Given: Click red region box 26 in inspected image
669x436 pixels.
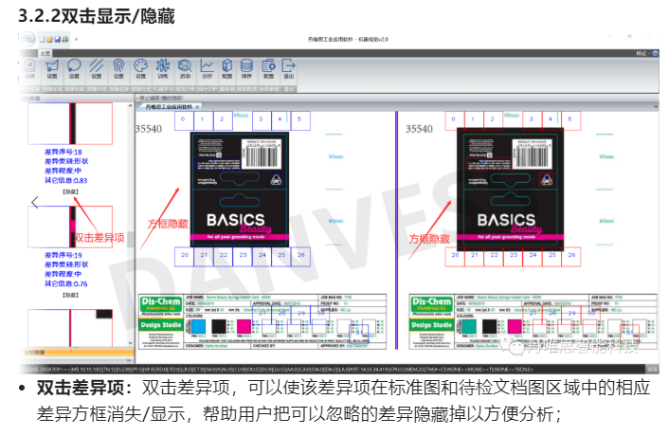Looking at the screenshot, I should [570, 257].
